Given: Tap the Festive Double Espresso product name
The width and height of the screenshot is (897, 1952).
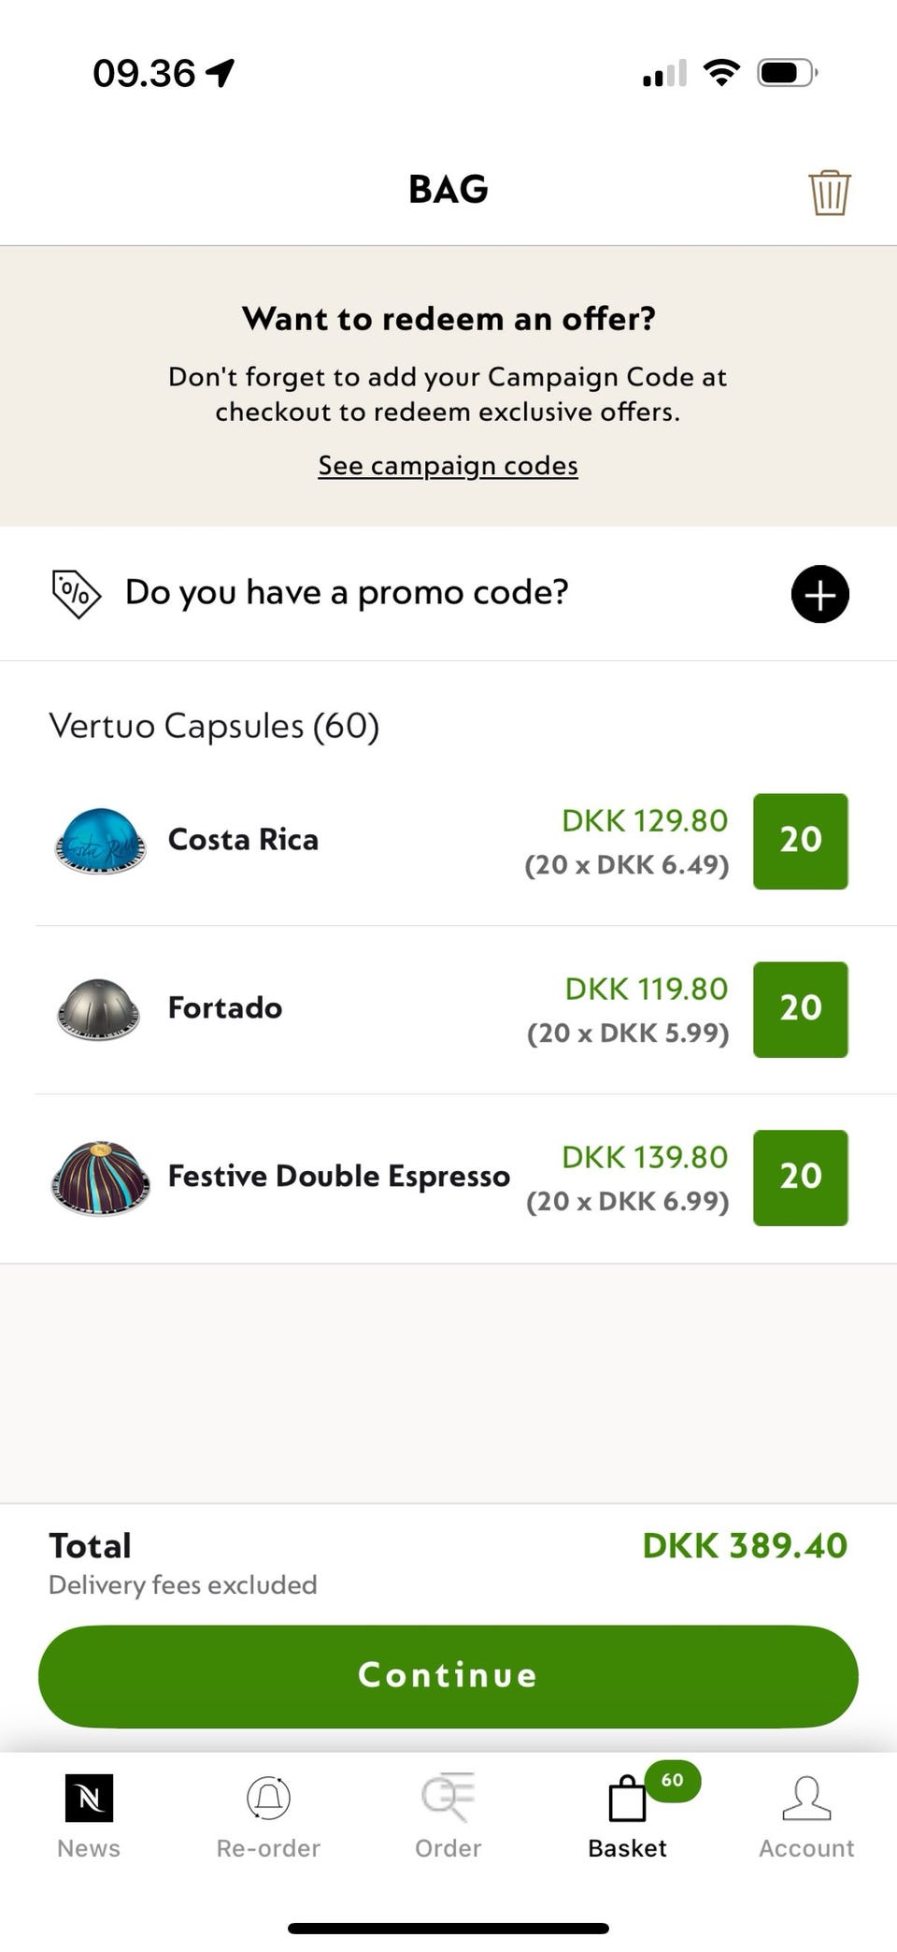Looking at the screenshot, I should (x=338, y=1177).
